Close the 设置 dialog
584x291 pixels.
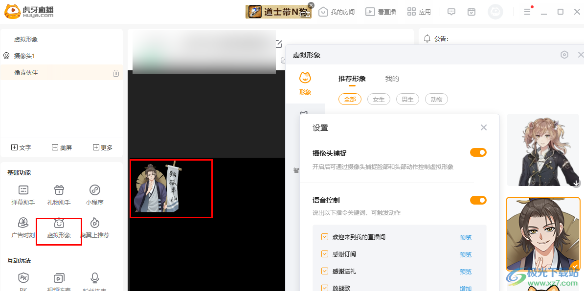pos(483,128)
